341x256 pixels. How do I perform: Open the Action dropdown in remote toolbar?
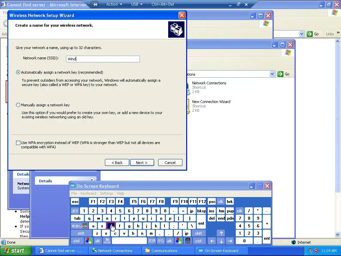pyautogui.click(x=114, y=4)
